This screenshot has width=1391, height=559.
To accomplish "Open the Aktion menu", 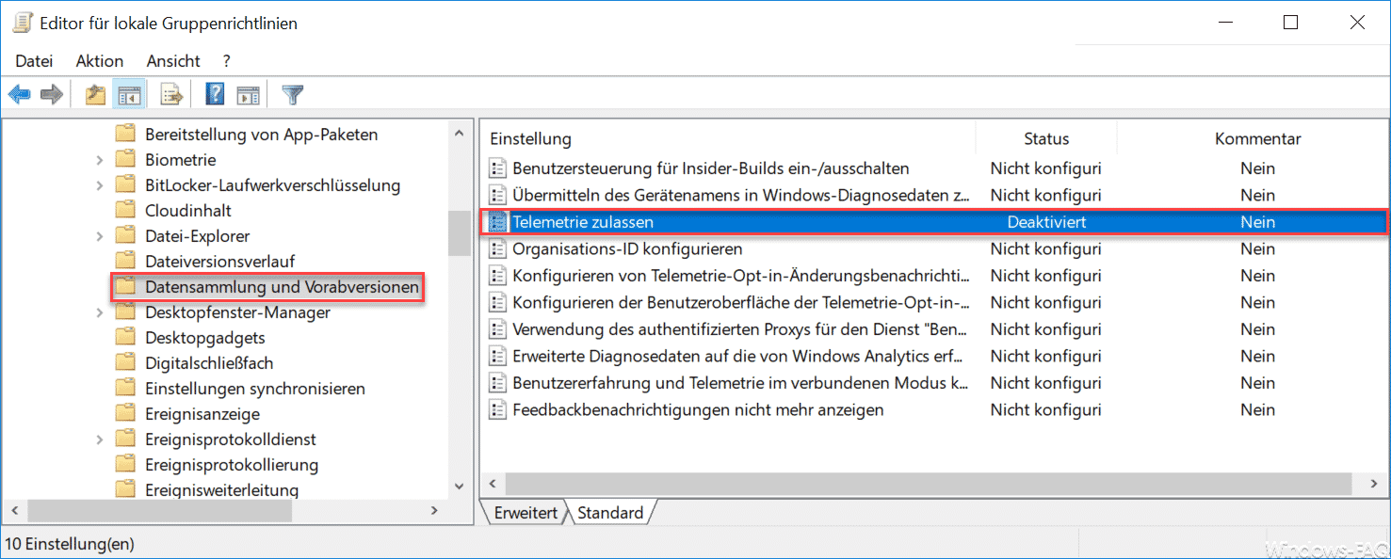I will (x=100, y=61).
